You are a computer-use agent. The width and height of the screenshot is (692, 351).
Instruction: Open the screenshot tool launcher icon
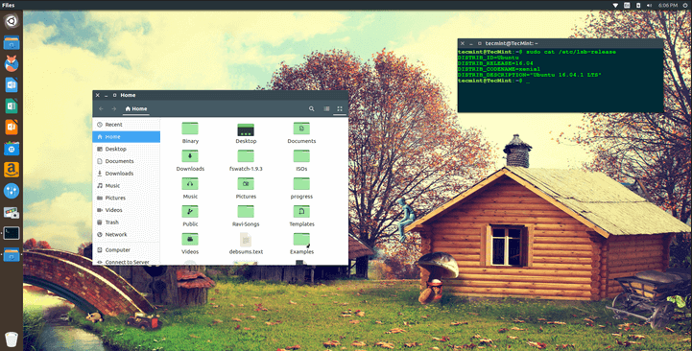(x=12, y=213)
